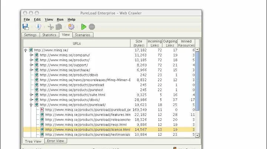Click the Save toolbar icon
The height and width of the screenshot is (149, 267).
click(x=26, y=27)
